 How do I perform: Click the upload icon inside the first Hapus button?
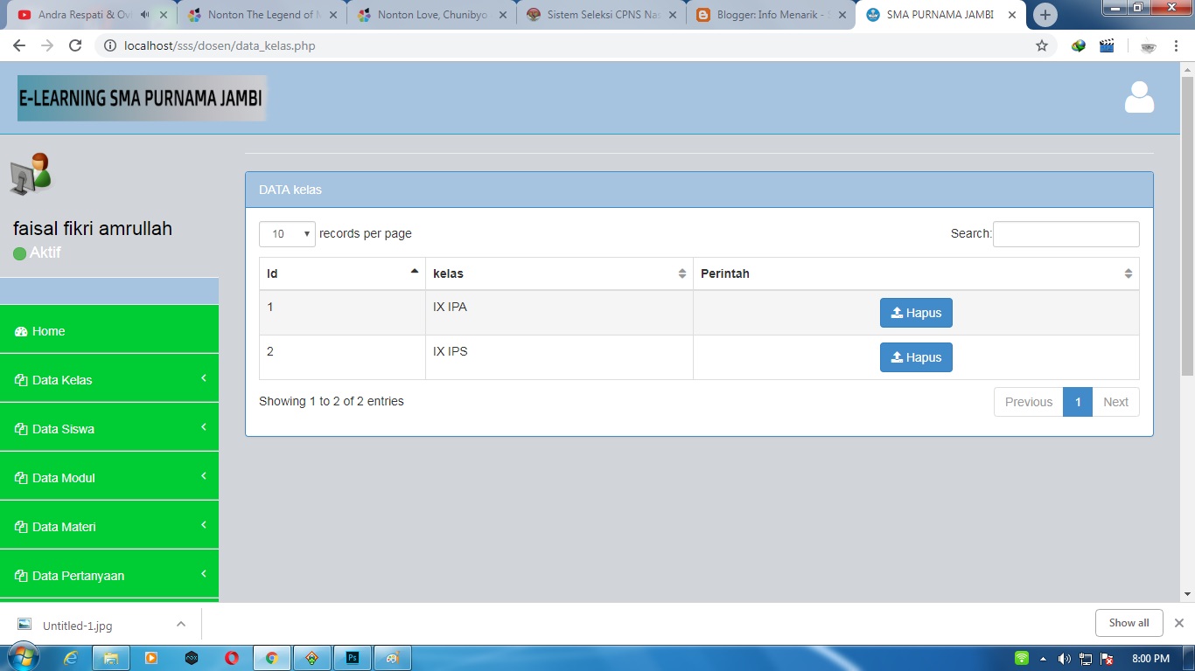899,313
